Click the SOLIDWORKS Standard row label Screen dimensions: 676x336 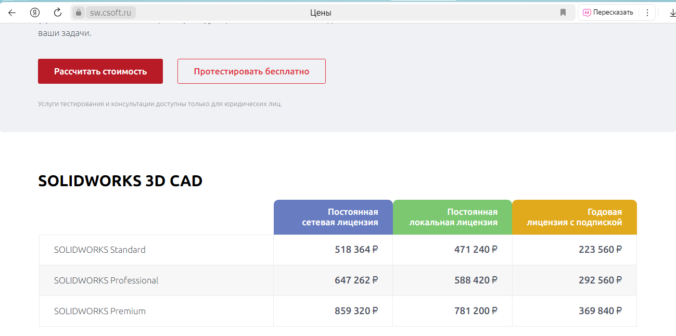(100, 250)
